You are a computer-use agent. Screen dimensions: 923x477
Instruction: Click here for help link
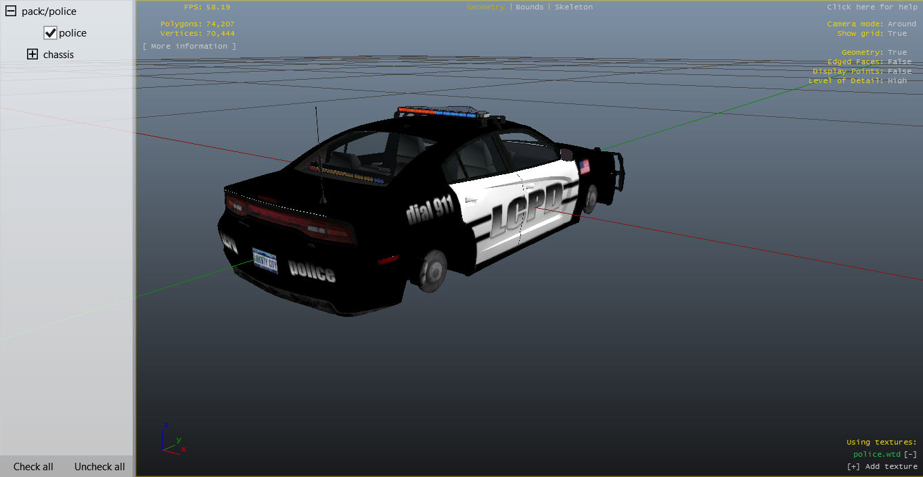tap(872, 7)
